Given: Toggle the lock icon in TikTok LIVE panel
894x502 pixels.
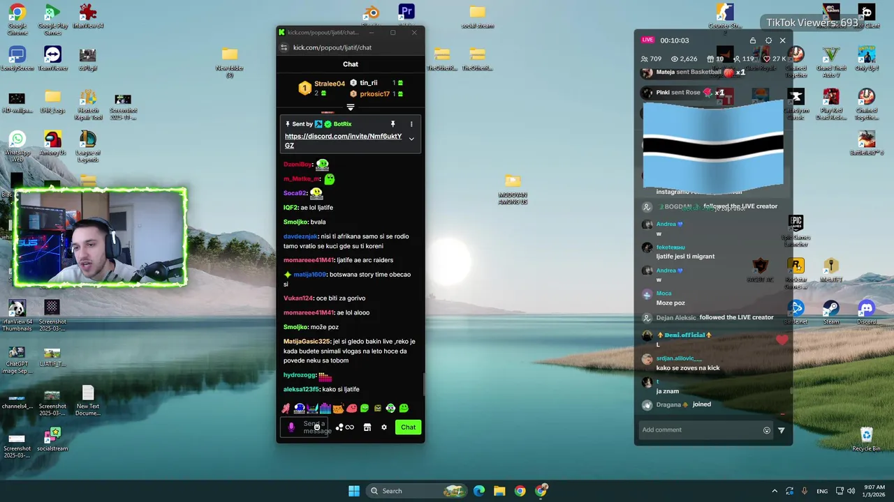Looking at the screenshot, I should coord(752,40).
